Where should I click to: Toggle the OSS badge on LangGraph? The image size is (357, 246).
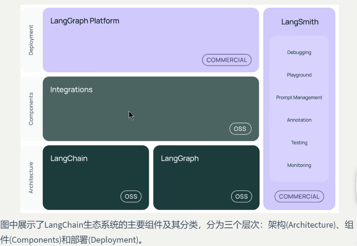pos(241,197)
